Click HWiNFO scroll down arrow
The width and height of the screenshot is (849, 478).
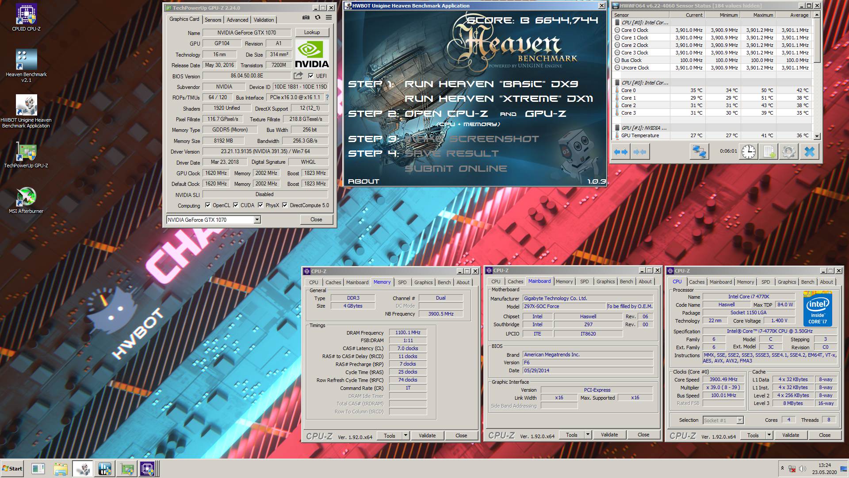tap(817, 136)
